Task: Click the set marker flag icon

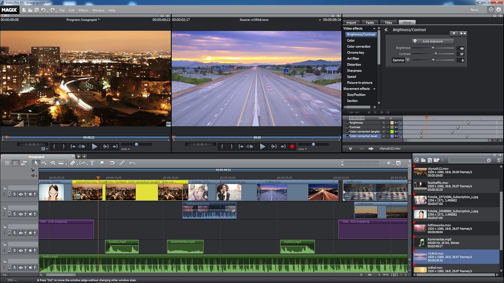Action: tap(102, 163)
